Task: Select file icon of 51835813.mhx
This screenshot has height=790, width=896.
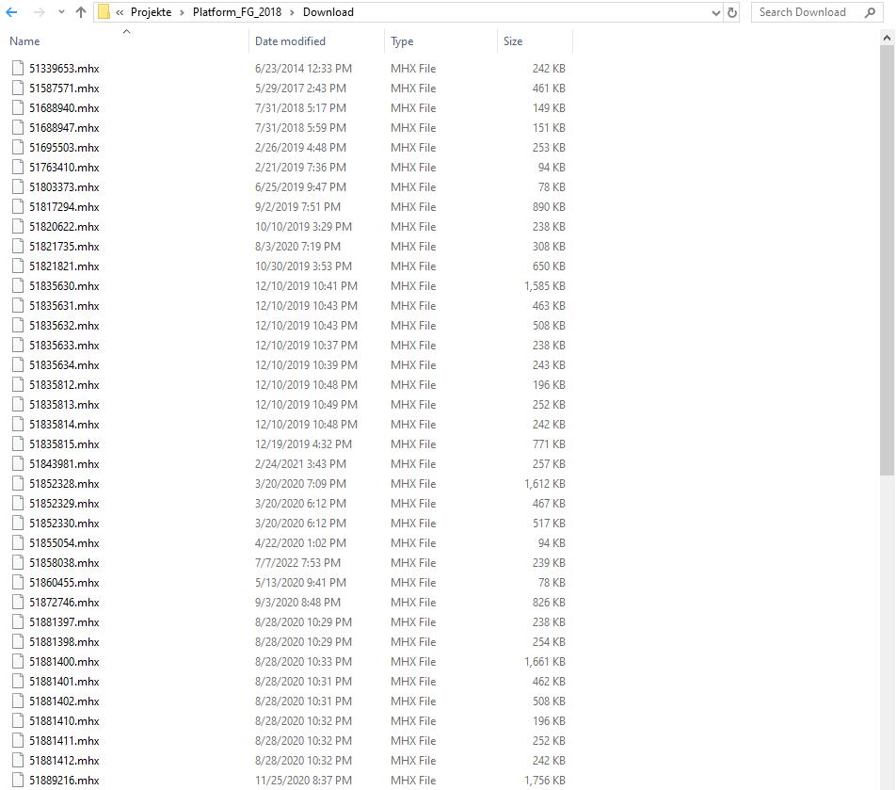Action: coord(18,404)
